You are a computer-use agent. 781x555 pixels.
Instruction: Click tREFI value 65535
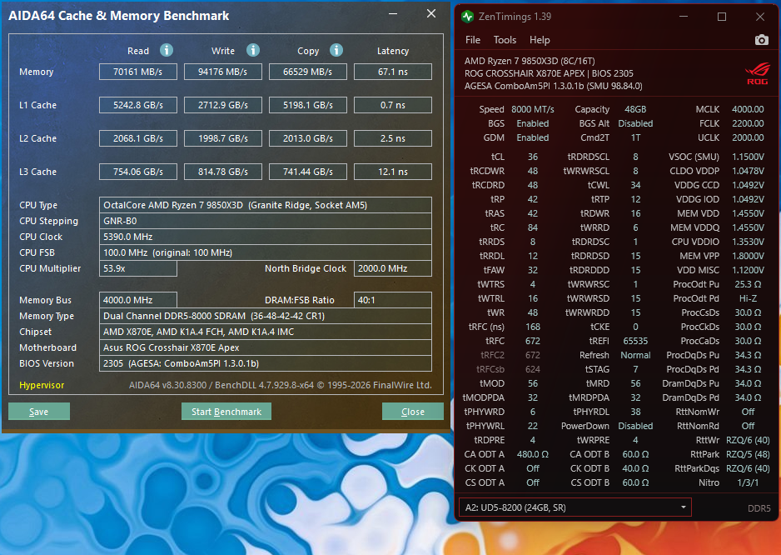[635, 341]
